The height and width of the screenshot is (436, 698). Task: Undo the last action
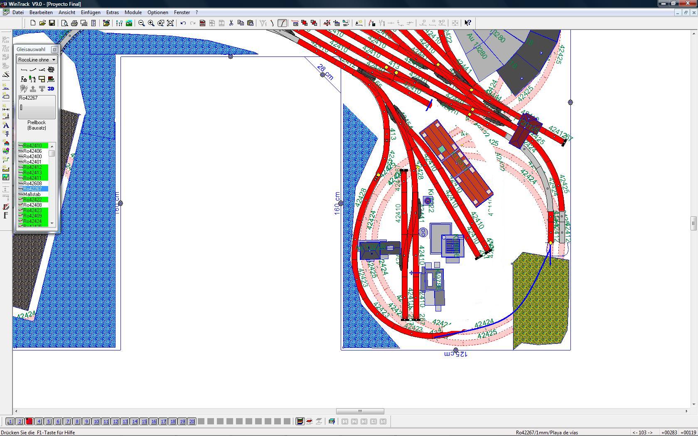(x=183, y=23)
